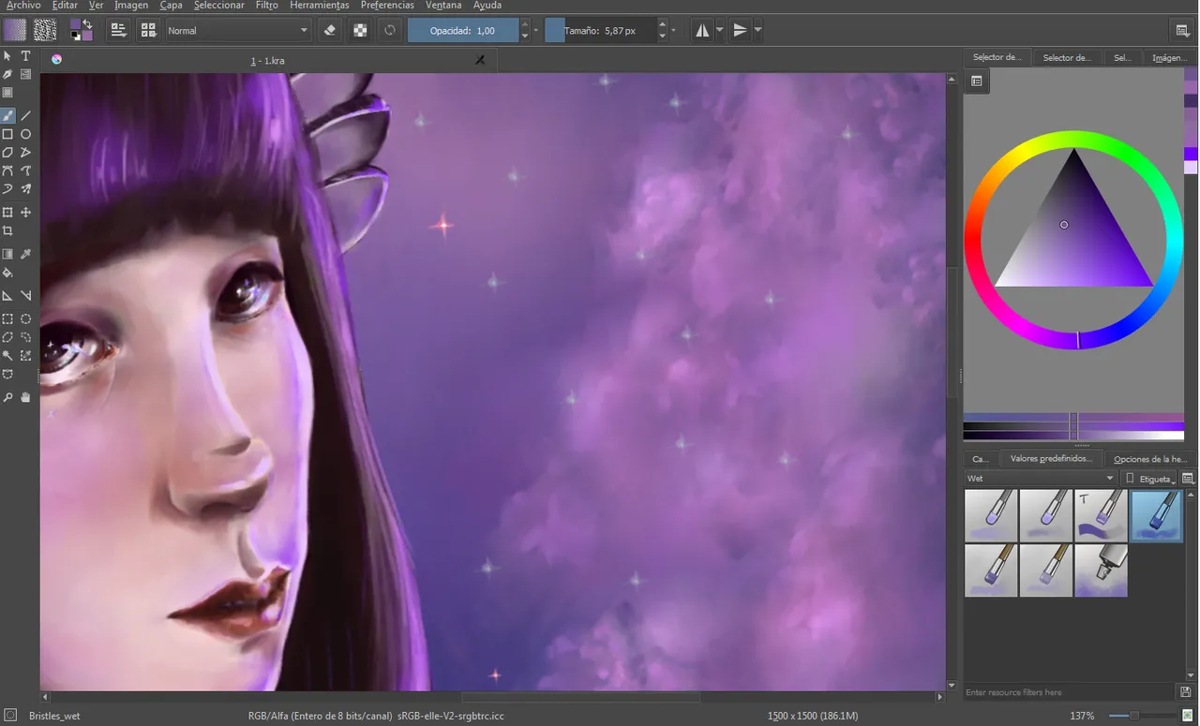Select the move layer tool
1200x726 pixels.
click(26, 213)
